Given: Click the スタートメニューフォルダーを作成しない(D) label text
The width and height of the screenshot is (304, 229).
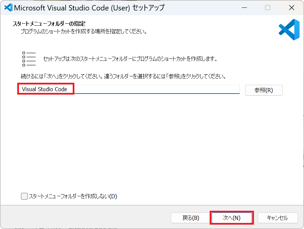Looking at the screenshot, I should pos(73,196).
